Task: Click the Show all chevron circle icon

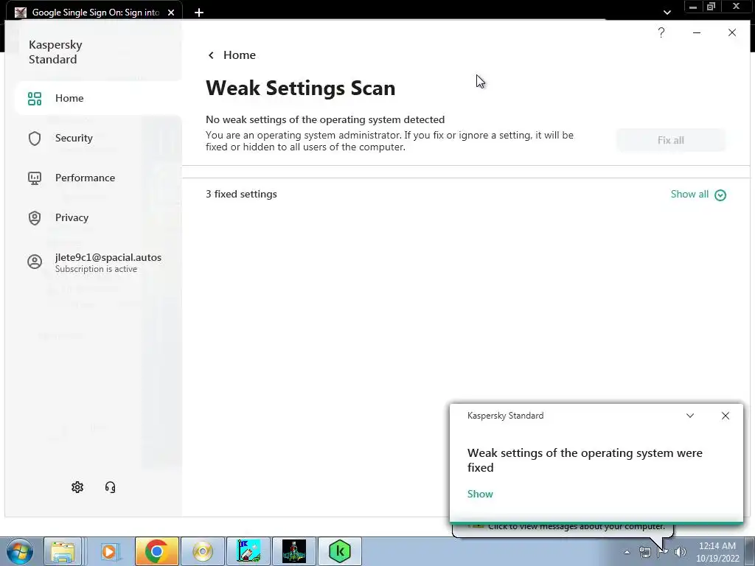Action: coord(720,195)
